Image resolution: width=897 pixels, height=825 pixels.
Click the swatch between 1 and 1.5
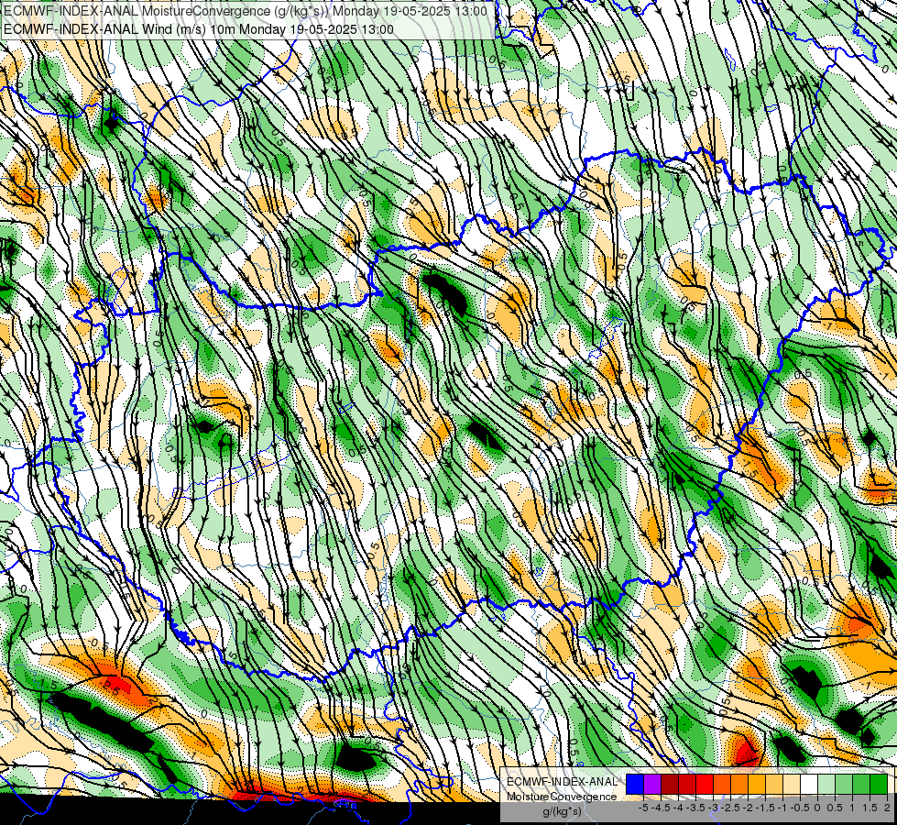point(861,784)
